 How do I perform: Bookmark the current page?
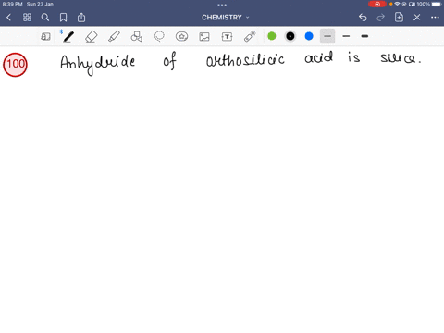tap(63, 18)
